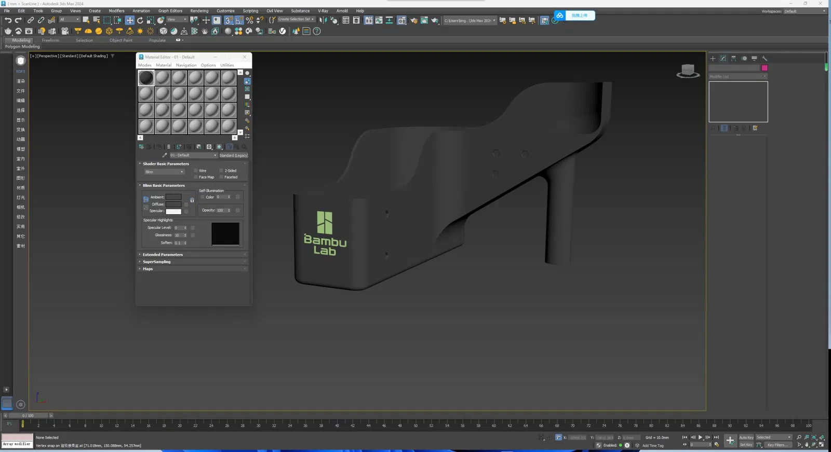Click the Undo arrow icon

(x=8, y=20)
